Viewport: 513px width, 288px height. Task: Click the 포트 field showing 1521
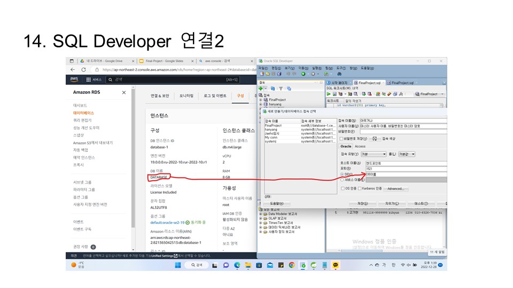click(x=406, y=169)
